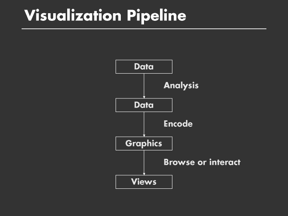Click the Analysis label

tap(181, 85)
